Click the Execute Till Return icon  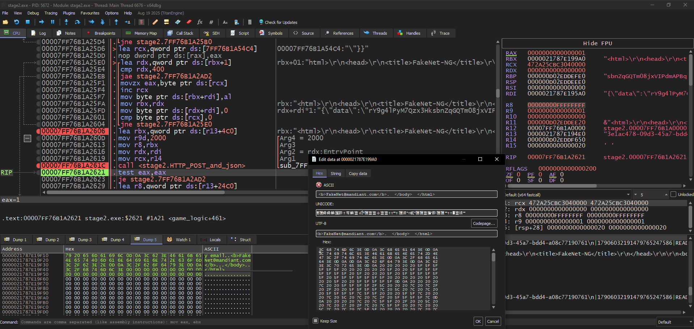point(117,22)
